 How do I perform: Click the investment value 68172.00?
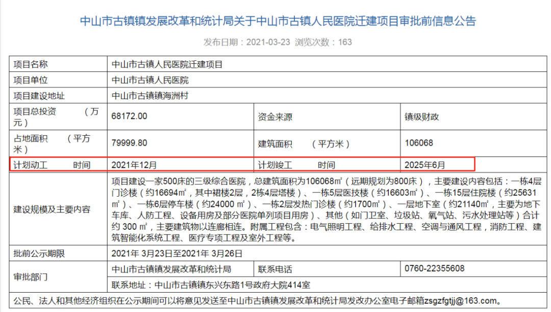coord(129,116)
